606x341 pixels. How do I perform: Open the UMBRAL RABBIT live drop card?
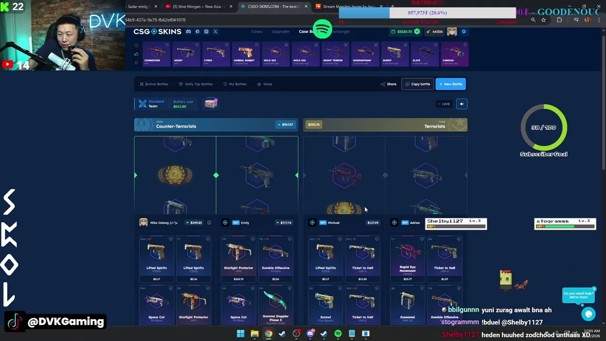(x=245, y=54)
